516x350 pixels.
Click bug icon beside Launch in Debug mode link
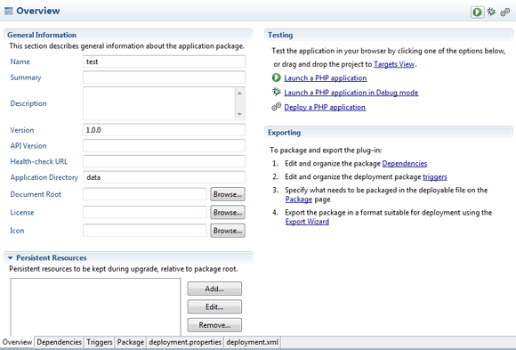[x=276, y=92]
